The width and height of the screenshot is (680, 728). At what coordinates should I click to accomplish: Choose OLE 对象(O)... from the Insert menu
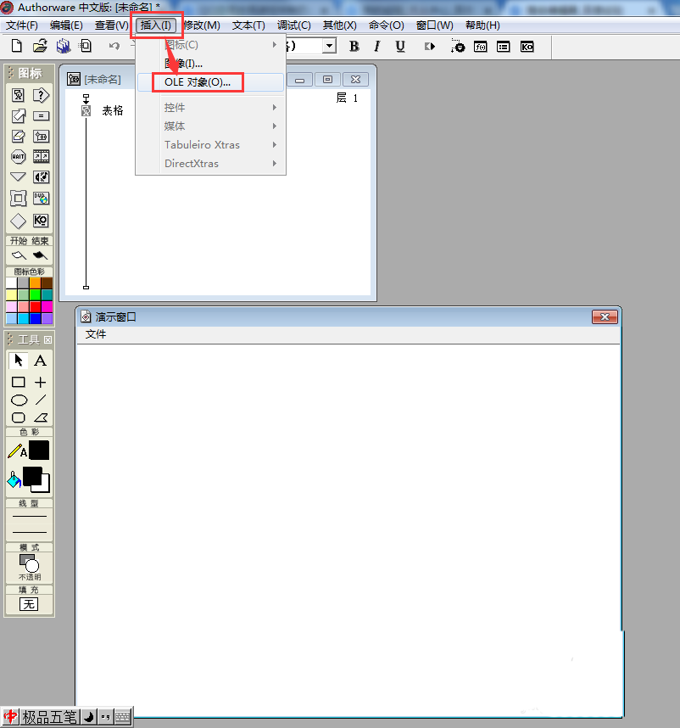tap(210, 82)
